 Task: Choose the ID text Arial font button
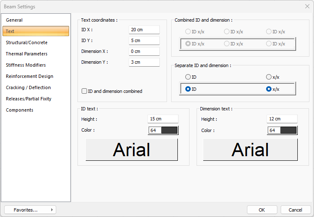(132, 150)
